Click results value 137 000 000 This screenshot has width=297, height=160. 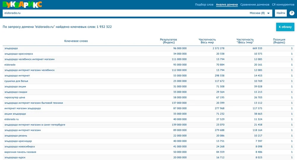[179, 103]
